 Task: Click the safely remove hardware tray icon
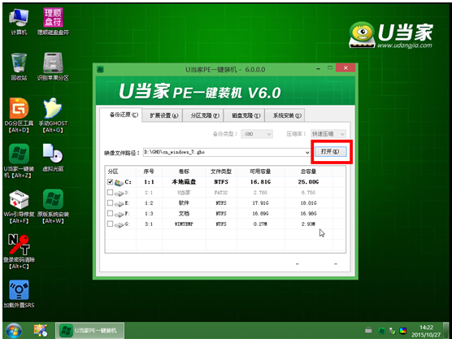392,331
